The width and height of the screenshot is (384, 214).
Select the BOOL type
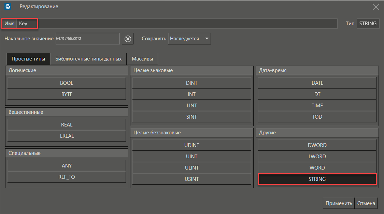point(67,83)
